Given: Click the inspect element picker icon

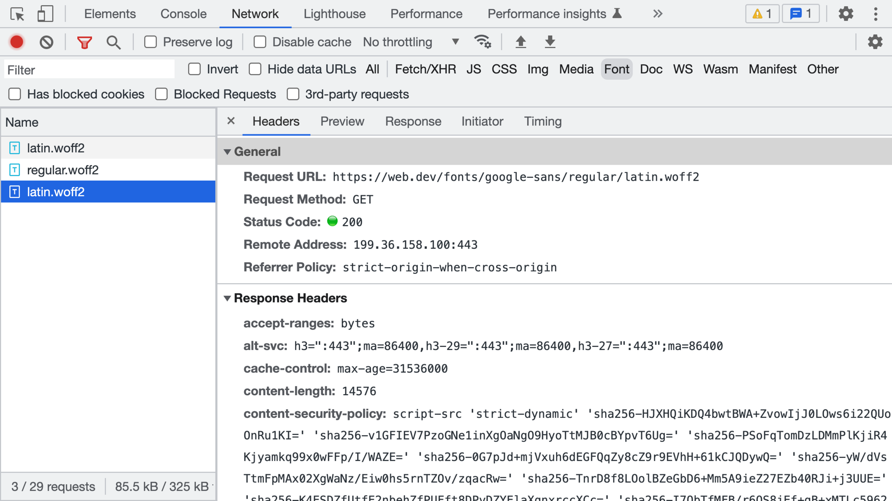Looking at the screenshot, I should (17, 14).
